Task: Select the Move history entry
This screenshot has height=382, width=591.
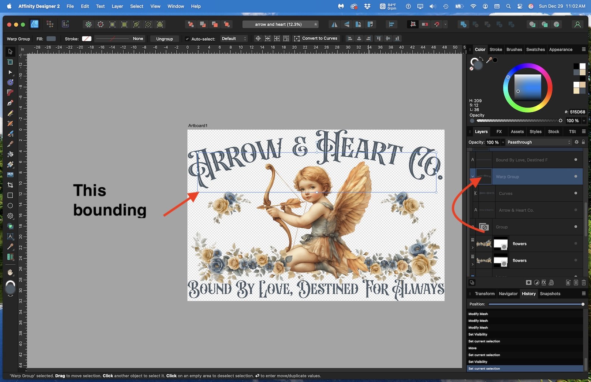Action: (525, 348)
